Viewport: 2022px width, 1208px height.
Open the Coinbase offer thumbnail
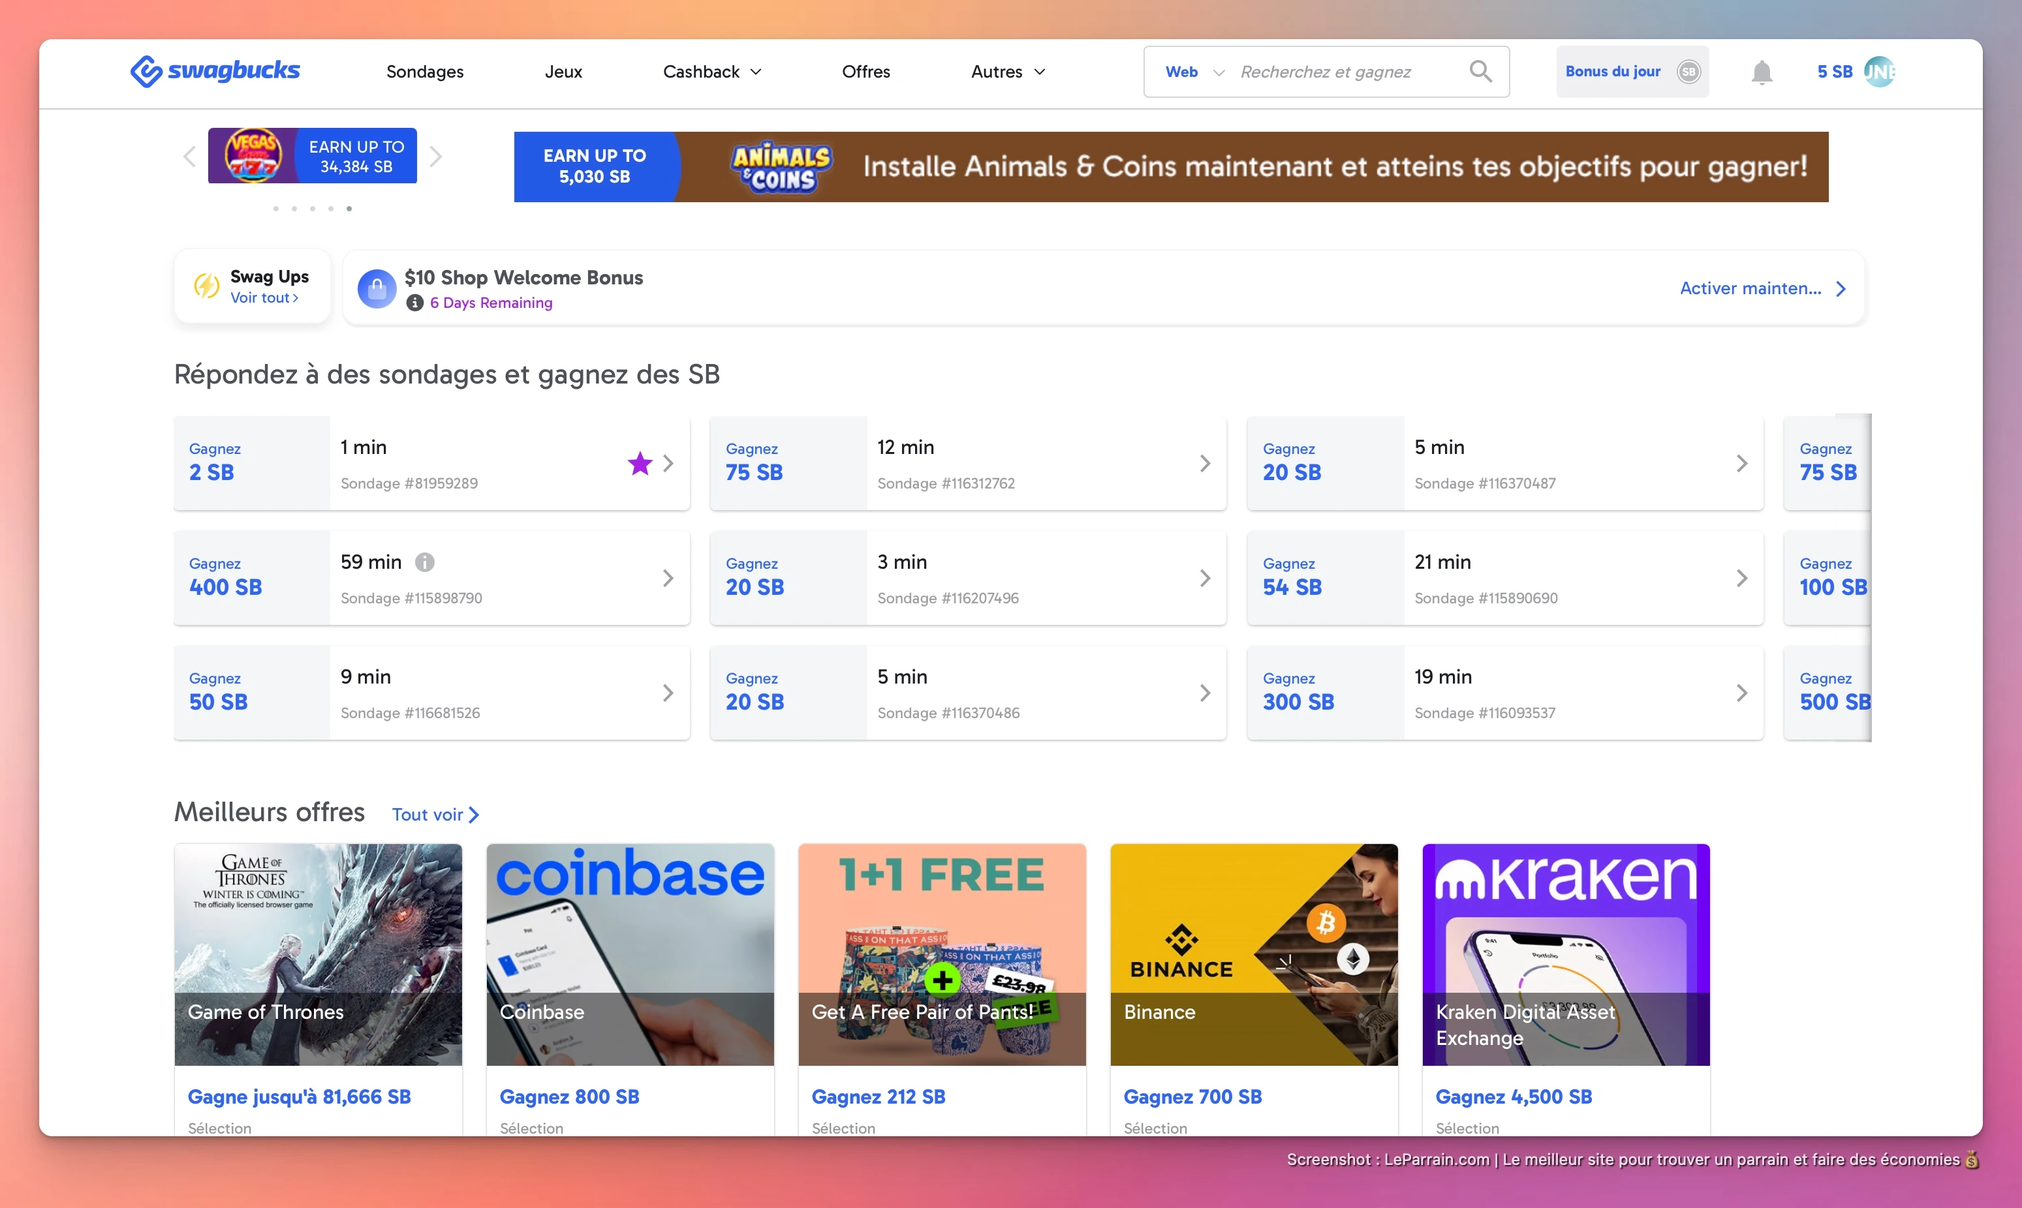pos(629,955)
